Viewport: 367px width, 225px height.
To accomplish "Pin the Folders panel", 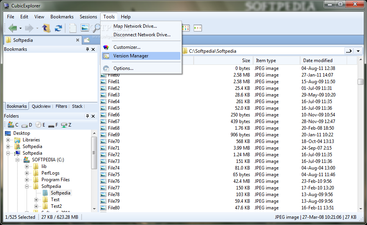I will [x=87, y=116].
